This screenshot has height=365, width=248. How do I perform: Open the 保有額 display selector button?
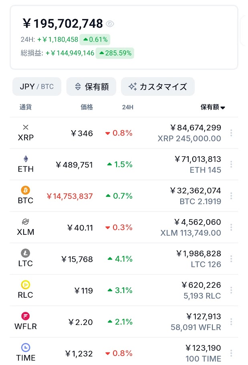click(91, 87)
